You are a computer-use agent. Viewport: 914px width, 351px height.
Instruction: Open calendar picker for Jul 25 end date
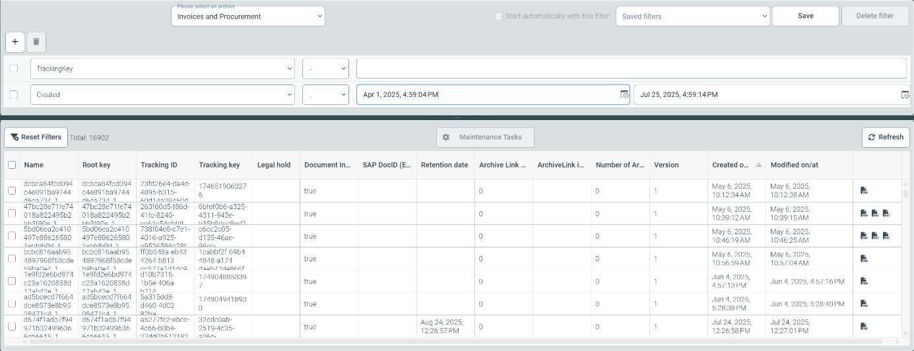point(905,94)
